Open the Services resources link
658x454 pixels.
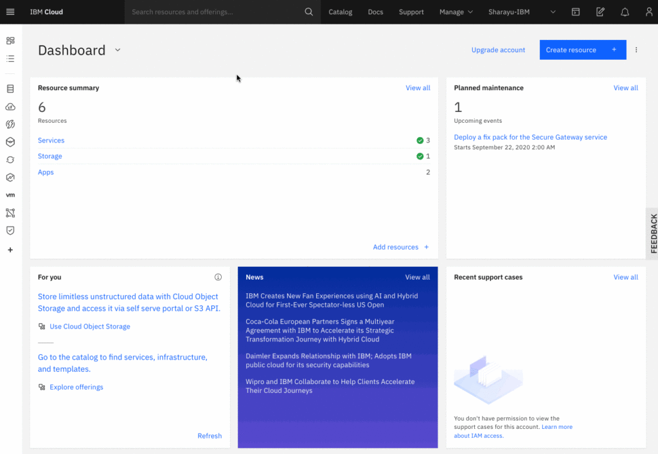tap(51, 140)
